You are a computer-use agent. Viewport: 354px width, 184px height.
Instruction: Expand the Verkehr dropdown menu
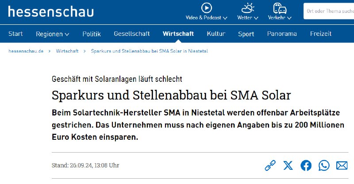coord(280,18)
